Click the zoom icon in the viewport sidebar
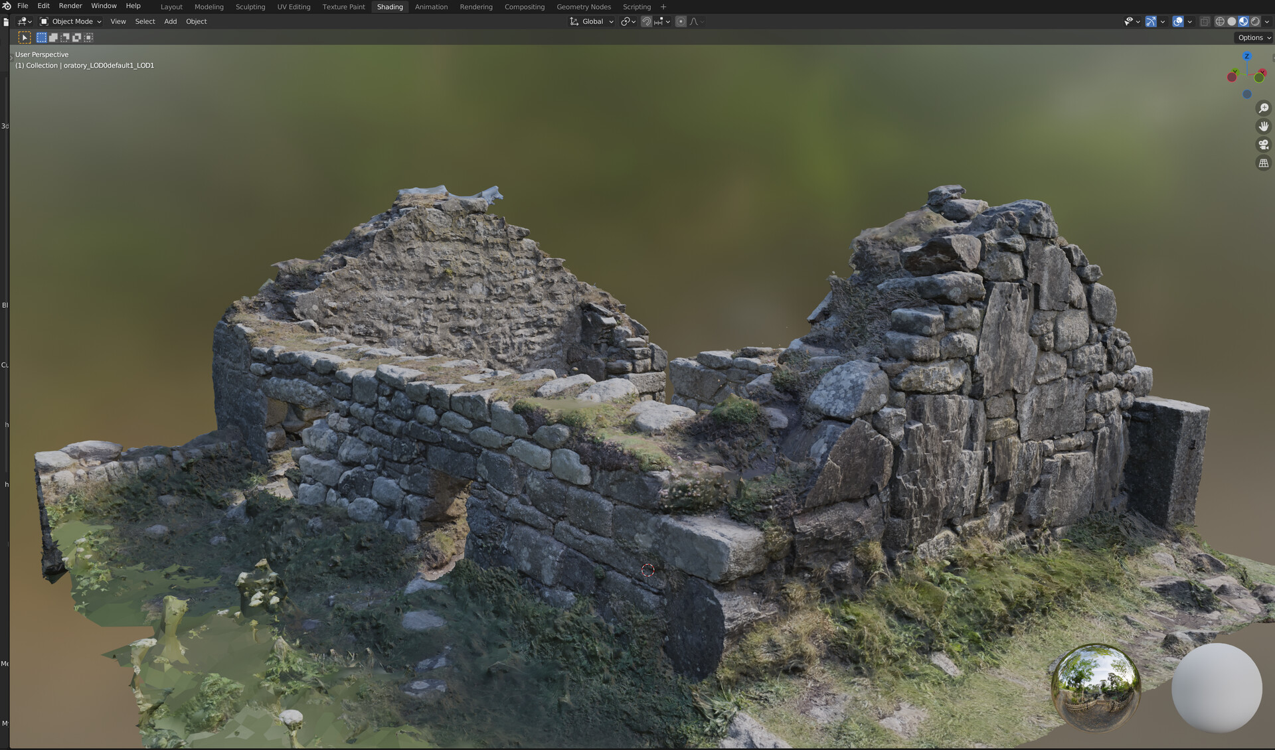The image size is (1275, 750). point(1264,108)
